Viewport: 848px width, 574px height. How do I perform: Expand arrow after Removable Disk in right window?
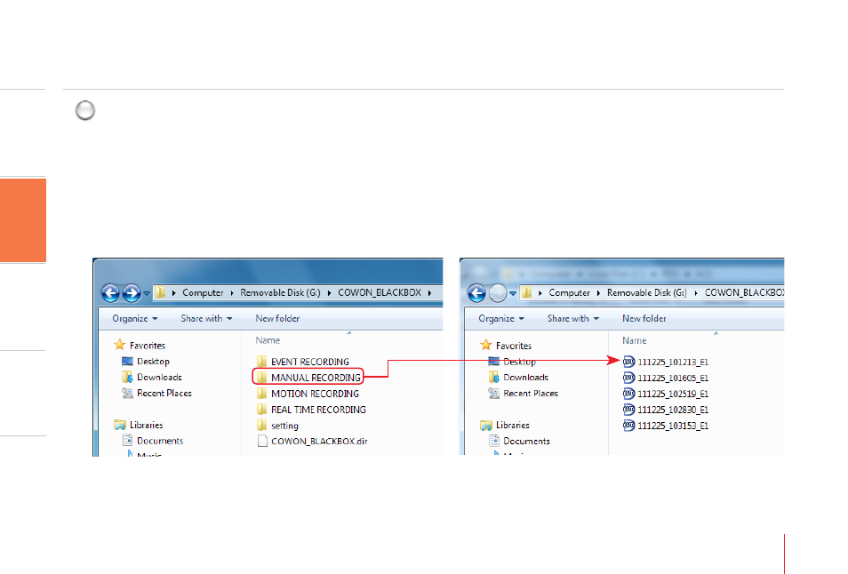[696, 293]
